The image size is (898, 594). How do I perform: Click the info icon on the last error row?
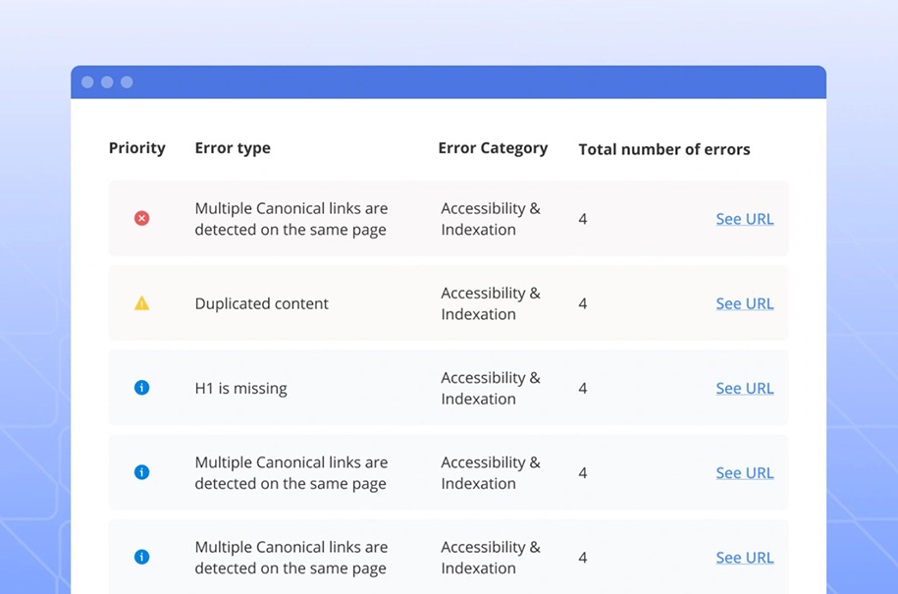141,557
